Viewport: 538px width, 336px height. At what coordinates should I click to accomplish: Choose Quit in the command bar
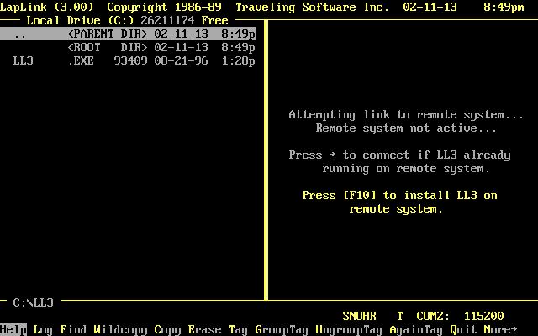[463, 329]
